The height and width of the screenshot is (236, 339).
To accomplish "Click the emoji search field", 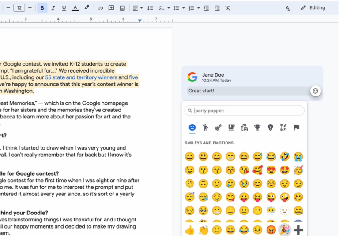I will 244,111.
